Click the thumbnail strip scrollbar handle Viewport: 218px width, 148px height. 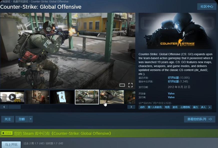click(14, 107)
